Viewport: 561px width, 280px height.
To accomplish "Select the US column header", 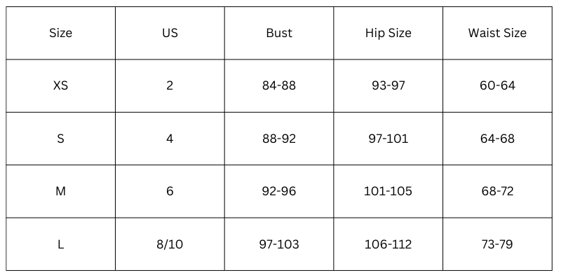I will click(170, 33).
